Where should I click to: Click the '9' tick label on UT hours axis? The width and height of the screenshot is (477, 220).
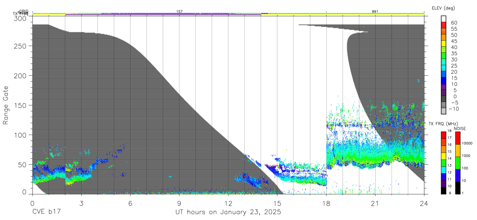pos(179,203)
